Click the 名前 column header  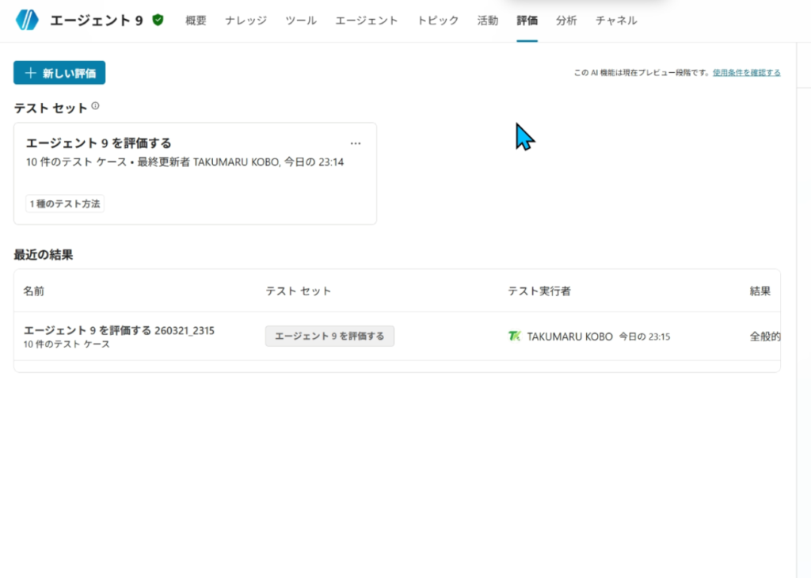[34, 291]
